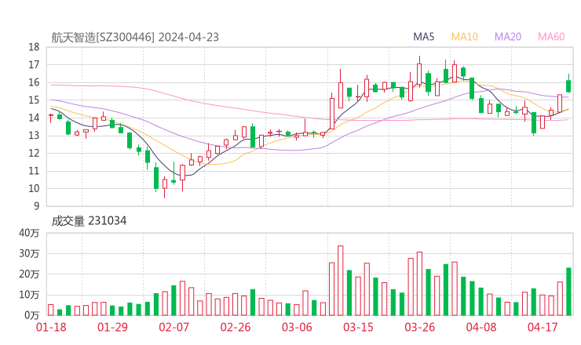
Task: Click the 03-06 date axis label
Action: coord(297,327)
